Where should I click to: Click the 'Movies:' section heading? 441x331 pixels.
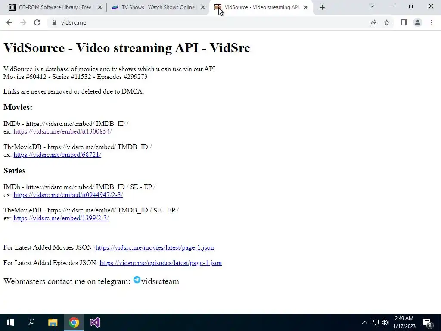coord(18,107)
